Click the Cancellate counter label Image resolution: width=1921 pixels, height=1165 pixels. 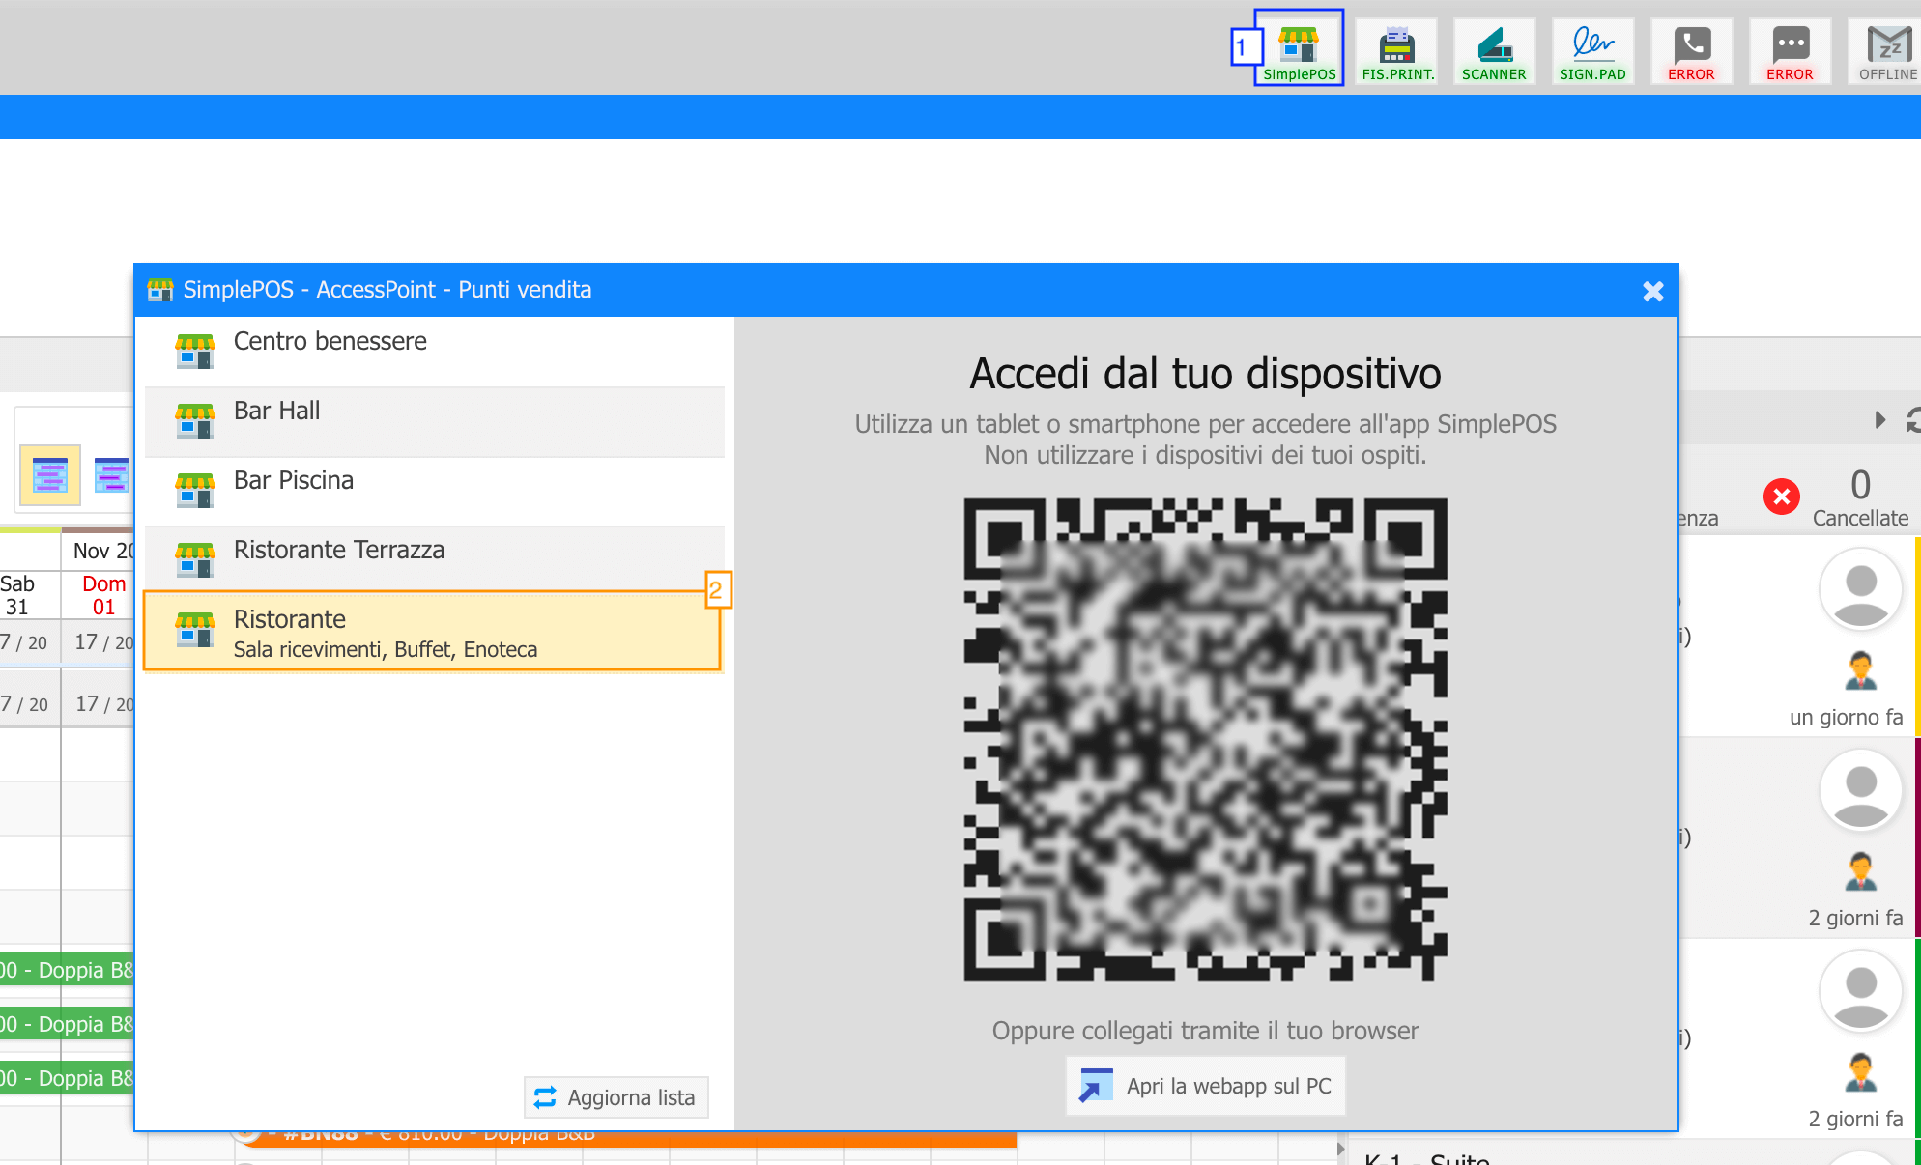(x=1860, y=518)
